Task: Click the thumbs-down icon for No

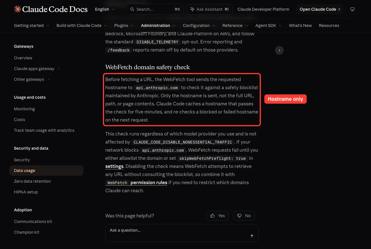Action: coord(239,216)
